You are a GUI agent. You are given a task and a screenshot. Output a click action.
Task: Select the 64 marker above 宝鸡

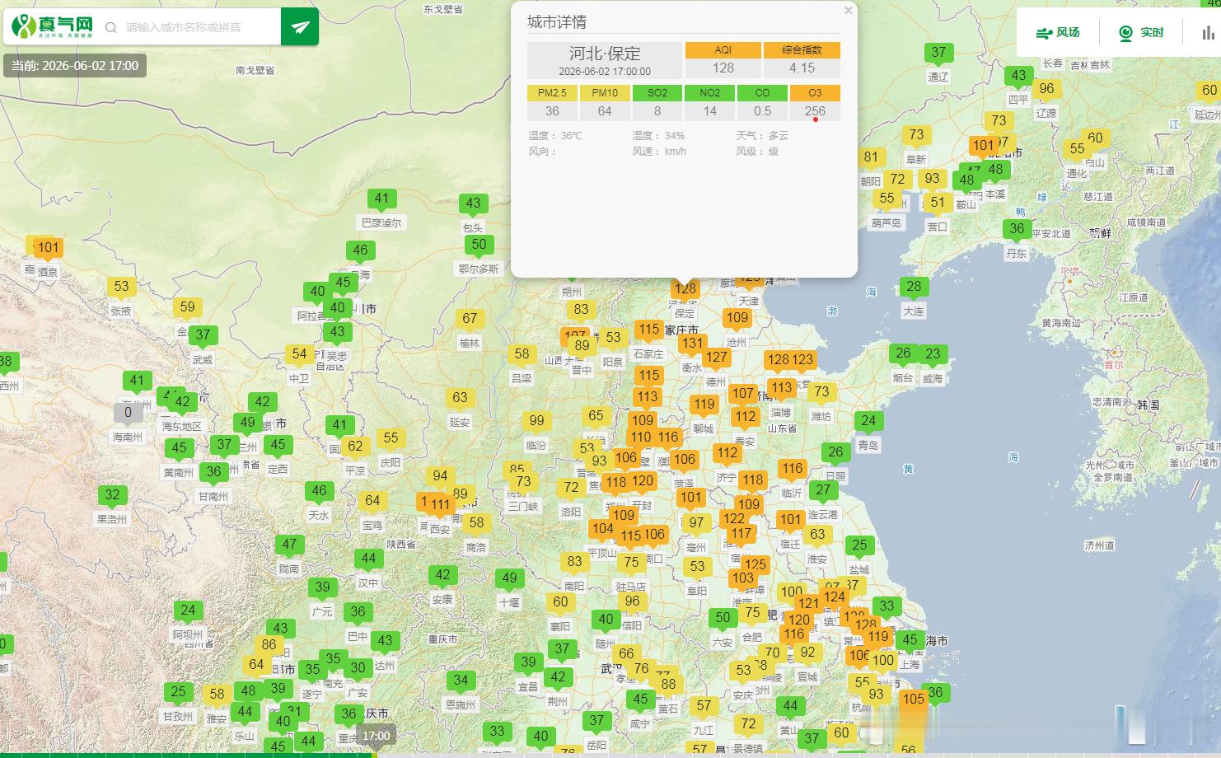372,501
